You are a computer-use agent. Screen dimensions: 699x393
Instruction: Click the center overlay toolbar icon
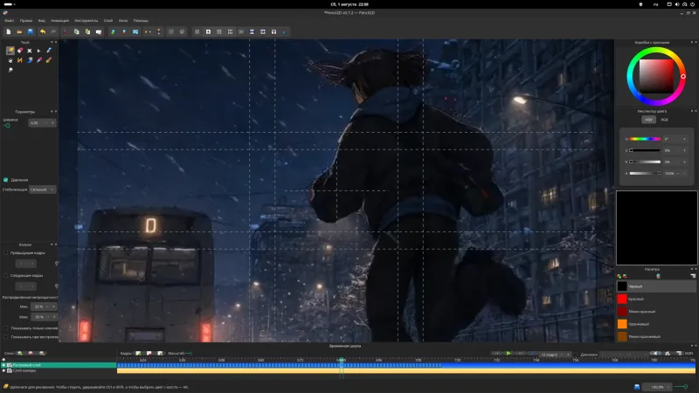point(208,31)
